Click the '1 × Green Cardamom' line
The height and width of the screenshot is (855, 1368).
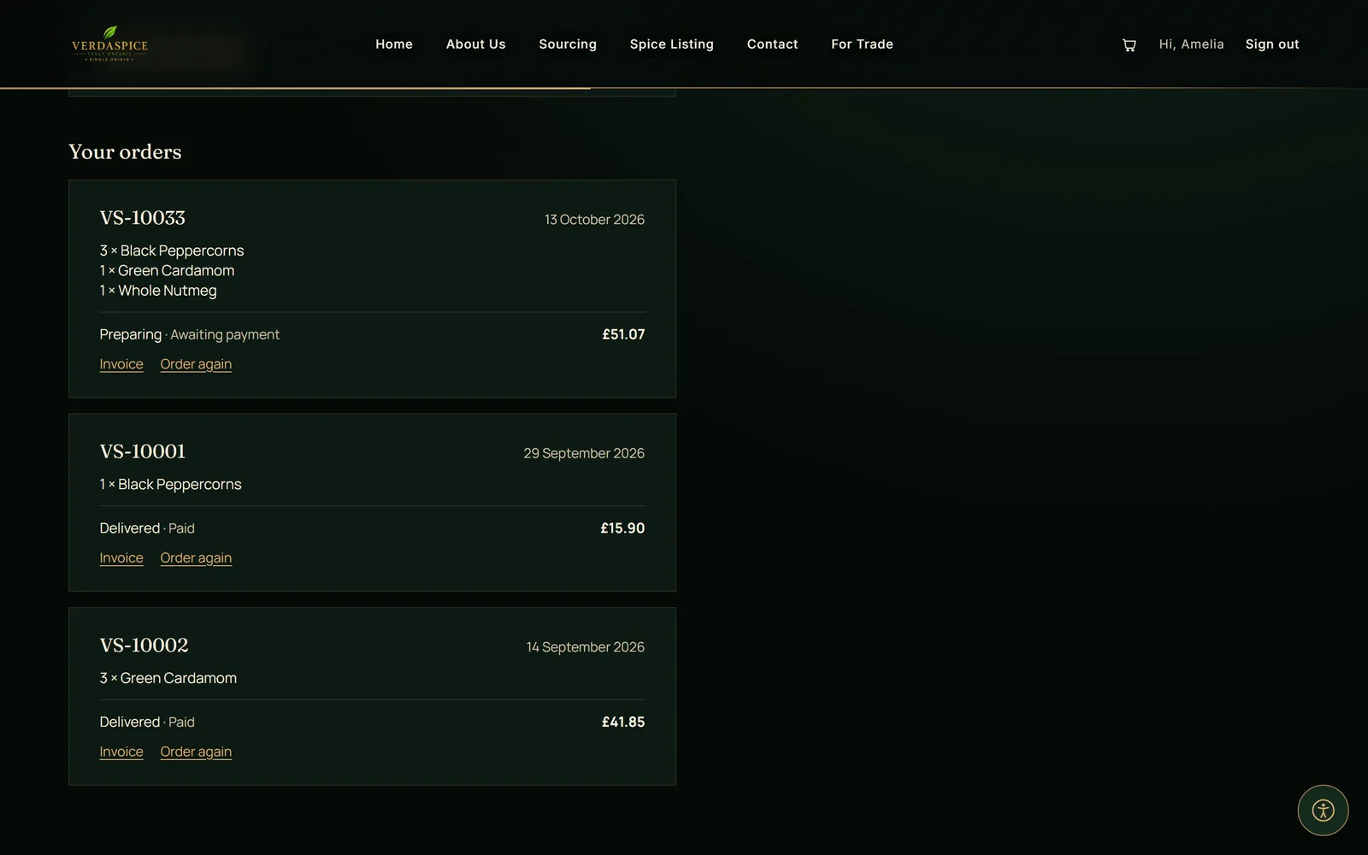click(x=167, y=271)
